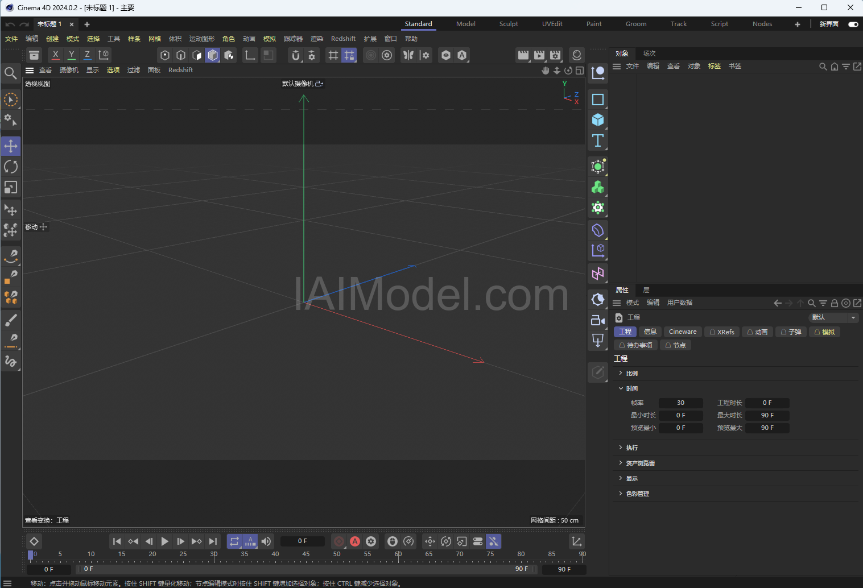This screenshot has height=588, width=863.
Task: Toggle the snap enable button
Action: tap(296, 55)
